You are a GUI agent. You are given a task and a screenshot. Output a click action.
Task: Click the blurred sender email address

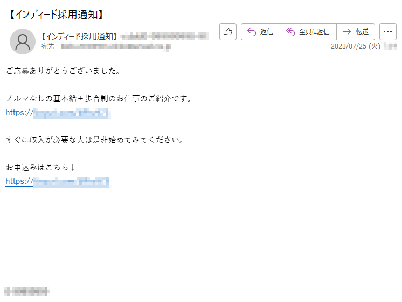[164, 37]
